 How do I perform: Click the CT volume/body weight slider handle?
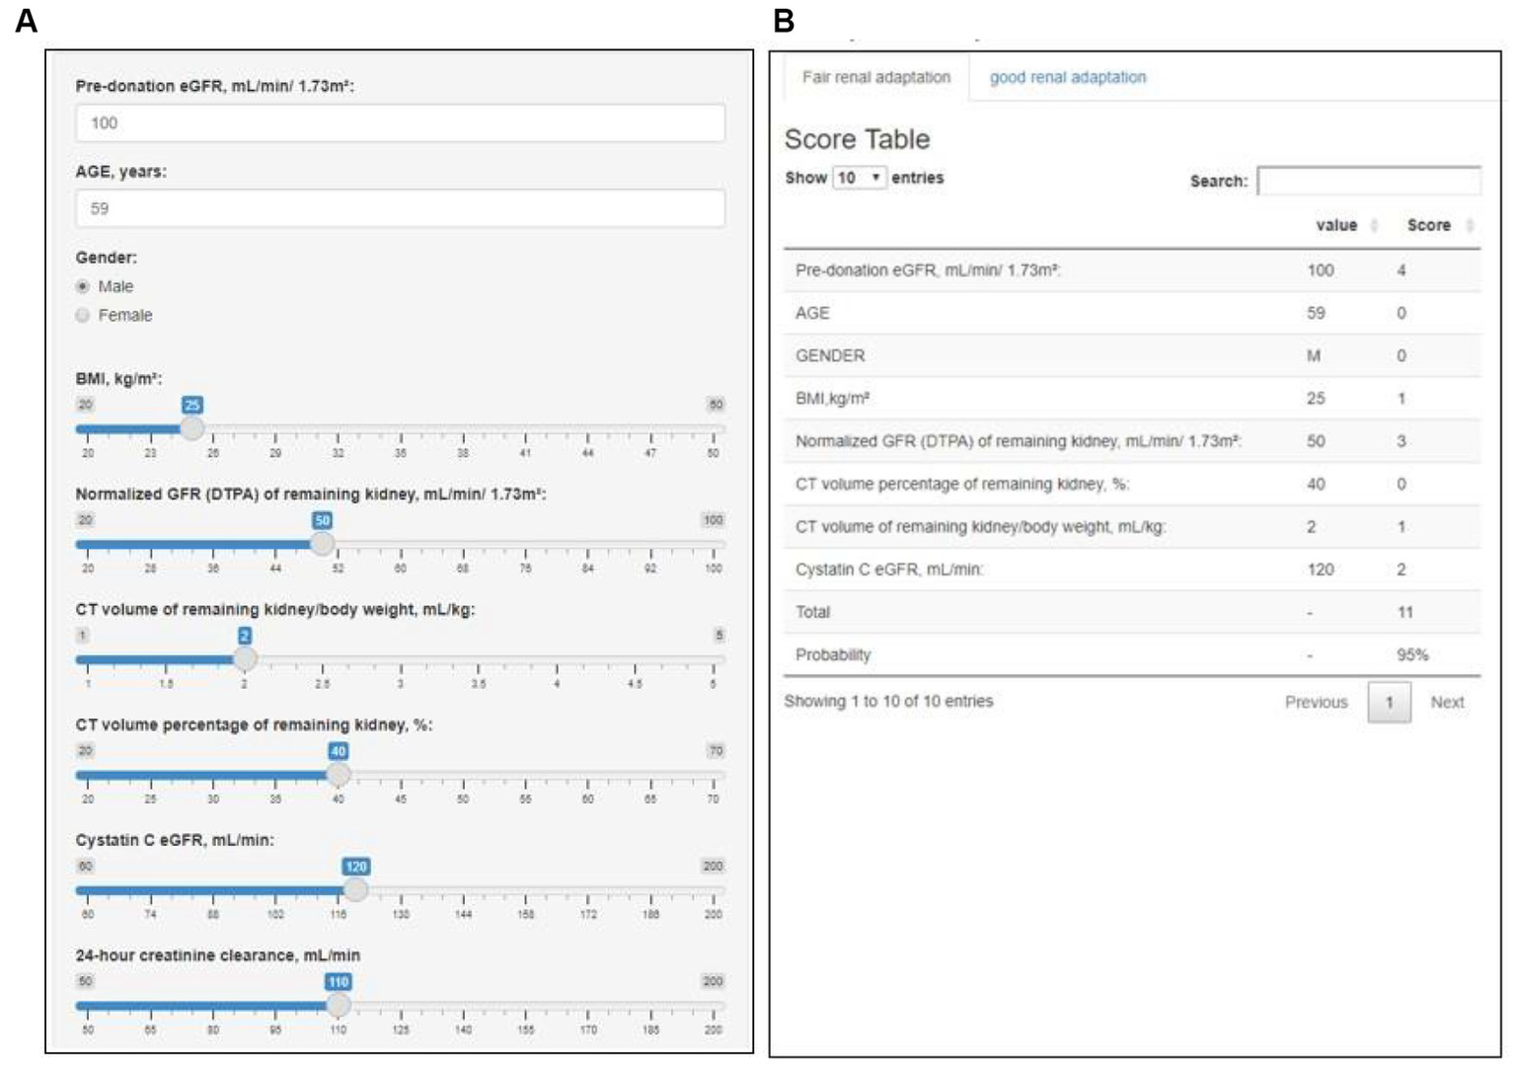tap(245, 658)
